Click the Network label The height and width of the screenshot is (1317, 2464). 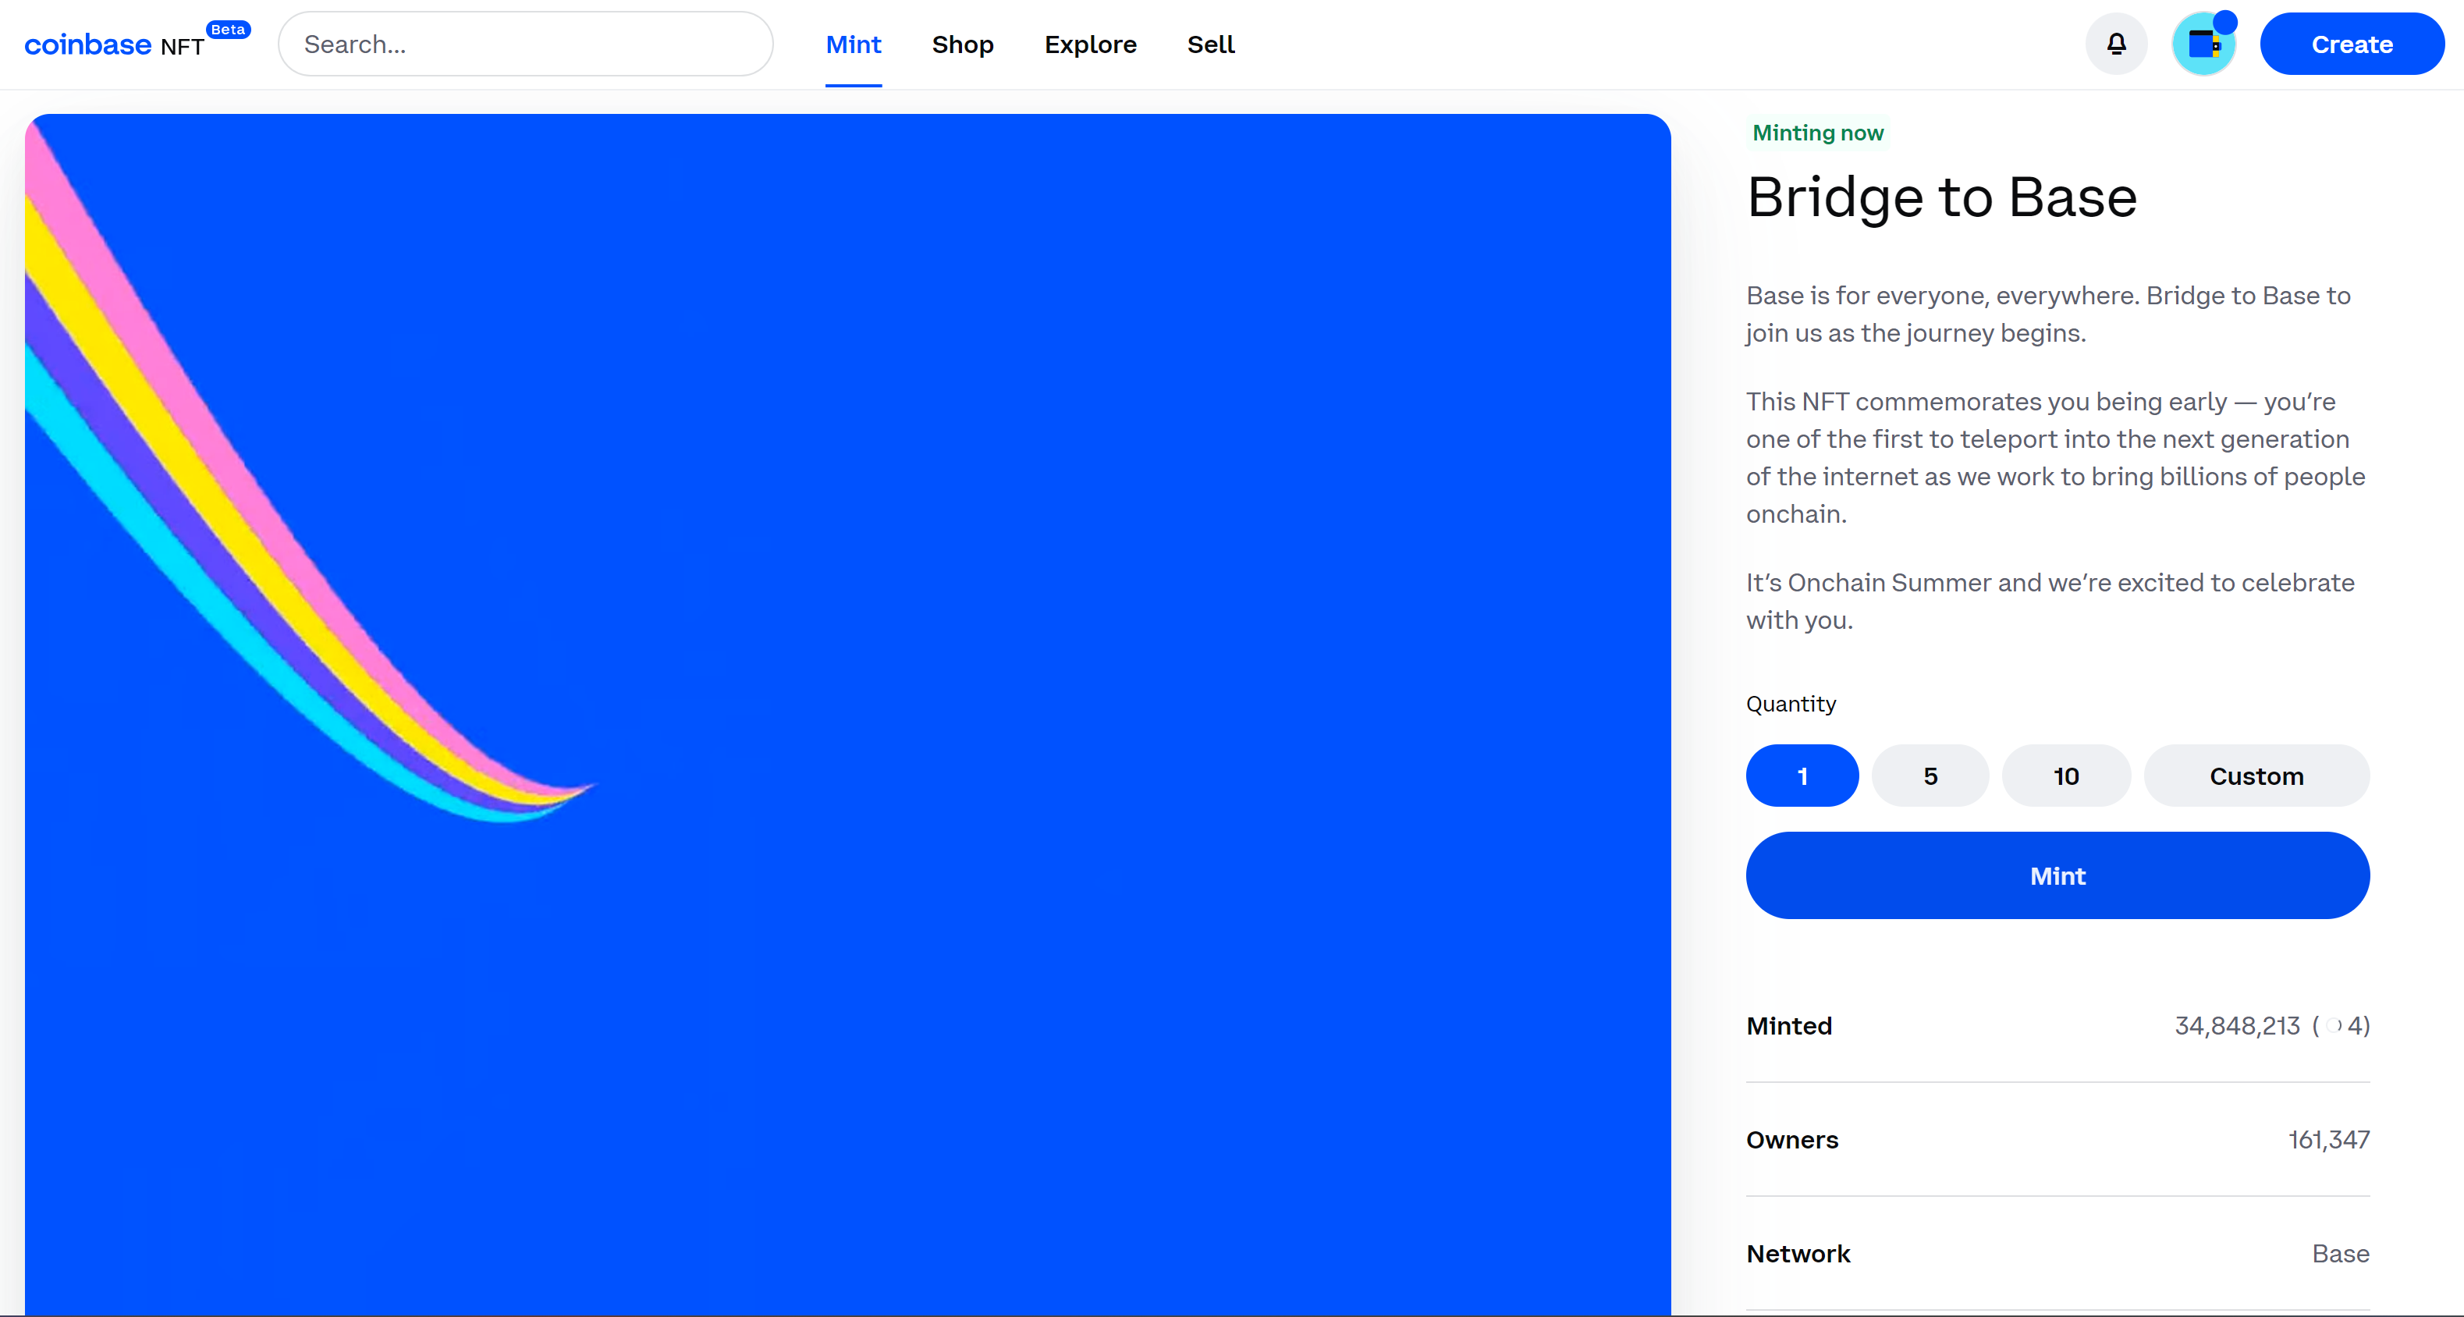click(1798, 1254)
